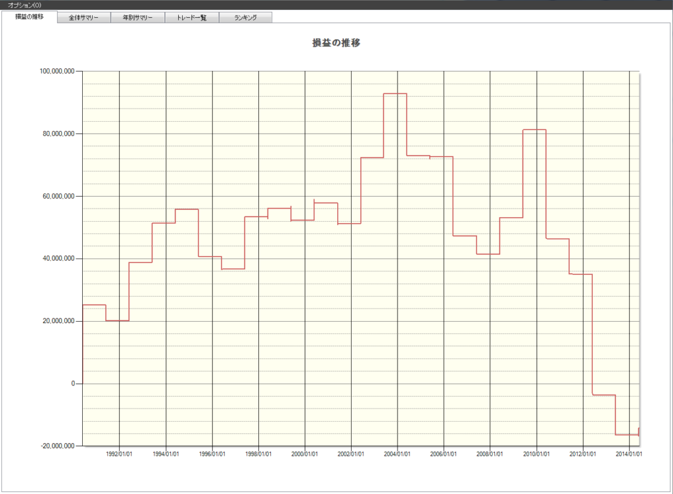Pick the 40,000,000 y-axis label

tap(58, 259)
